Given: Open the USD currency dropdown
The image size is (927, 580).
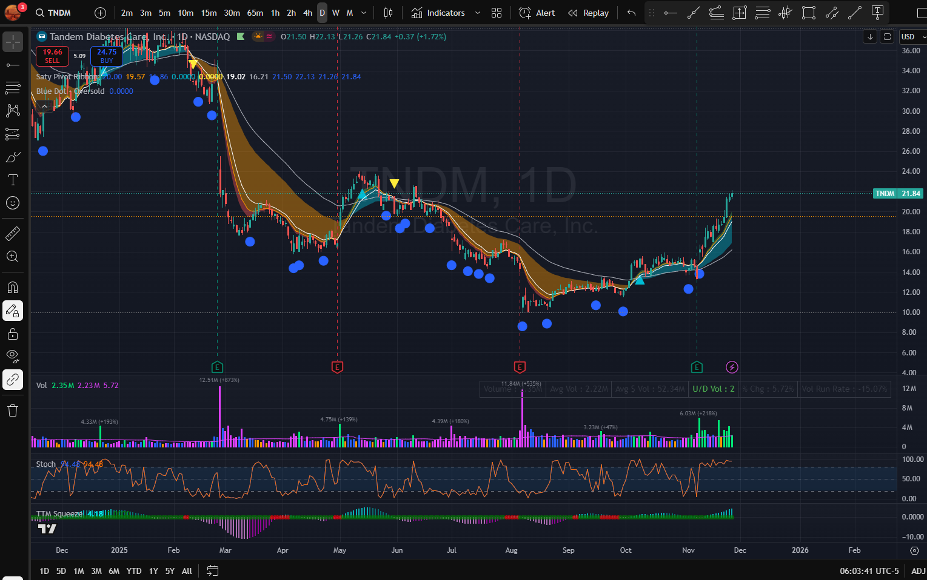Looking at the screenshot, I should [x=912, y=37].
